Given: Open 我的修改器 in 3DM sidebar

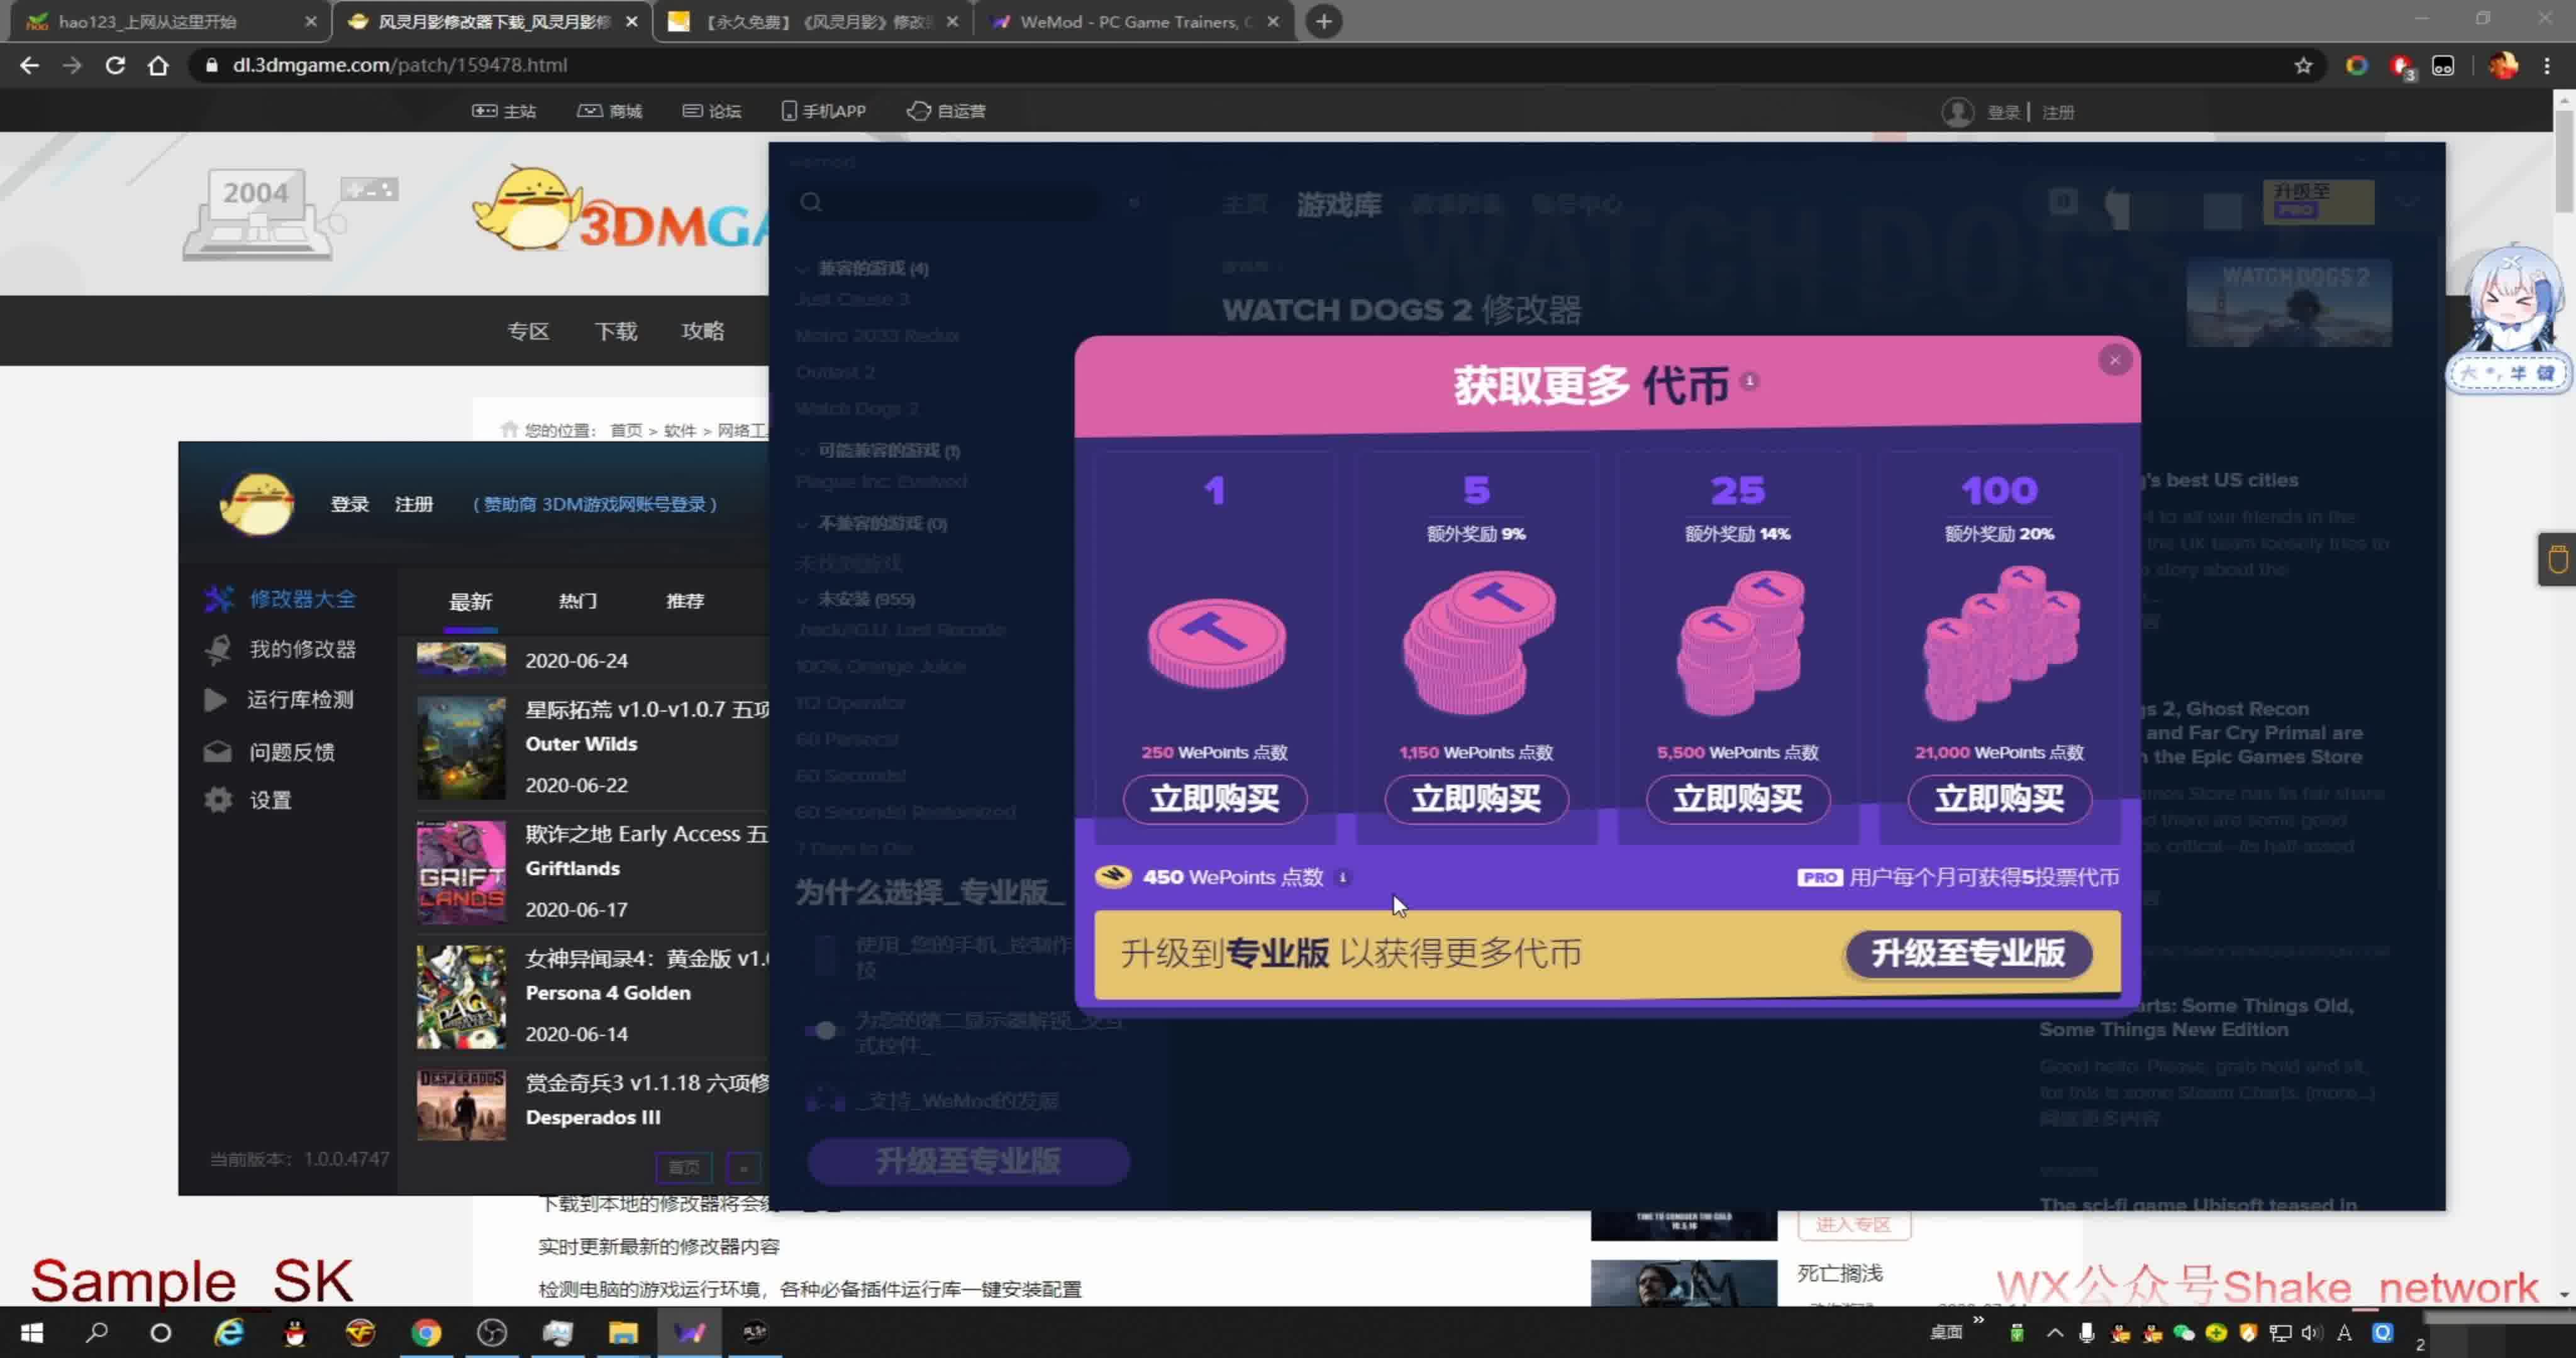Looking at the screenshot, I should pos(281,649).
